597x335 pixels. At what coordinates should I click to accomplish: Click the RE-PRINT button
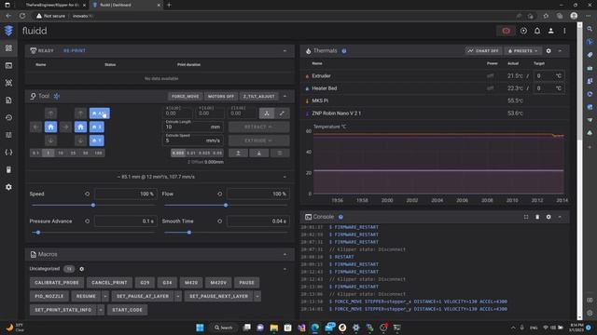coord(75,50)
